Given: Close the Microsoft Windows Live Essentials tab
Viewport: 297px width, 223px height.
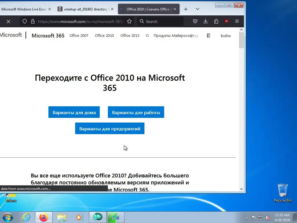Looking at the screenshot, I should point(50,9).
